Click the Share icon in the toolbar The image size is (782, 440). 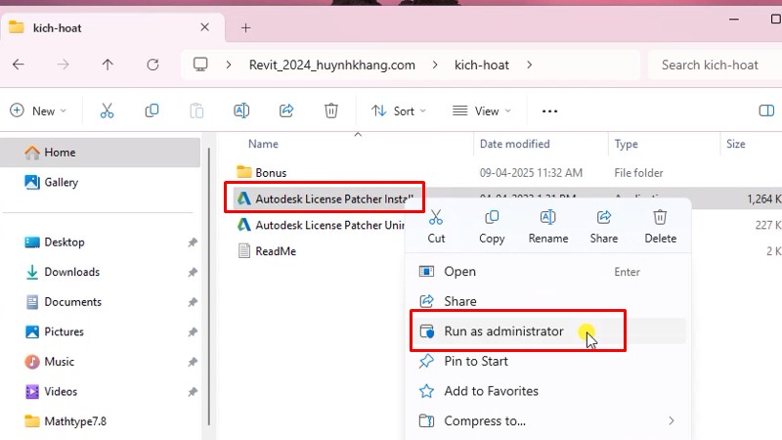[x=286, y=110]
